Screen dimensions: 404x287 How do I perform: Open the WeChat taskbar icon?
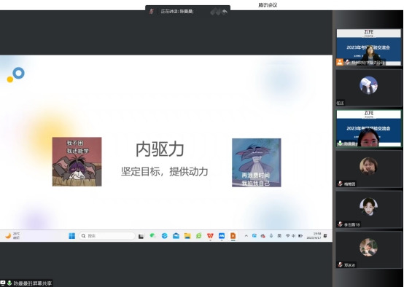click(153, 236)
